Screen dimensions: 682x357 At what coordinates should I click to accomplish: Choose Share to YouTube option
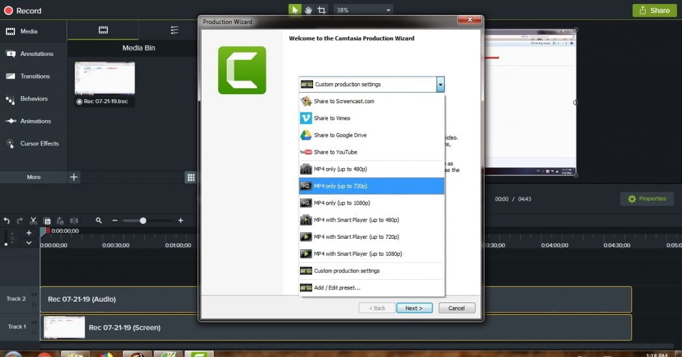tap(372, 152)
